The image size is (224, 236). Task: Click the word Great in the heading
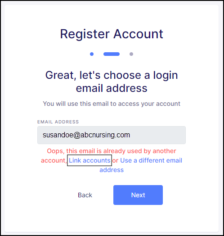coord(60,75)
